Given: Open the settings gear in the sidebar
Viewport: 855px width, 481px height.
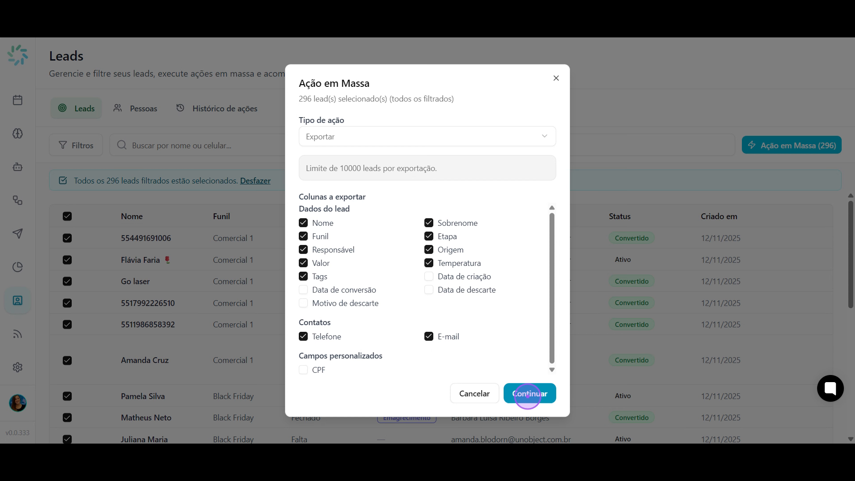Looking at the screenshot, I should coord(18,367).
